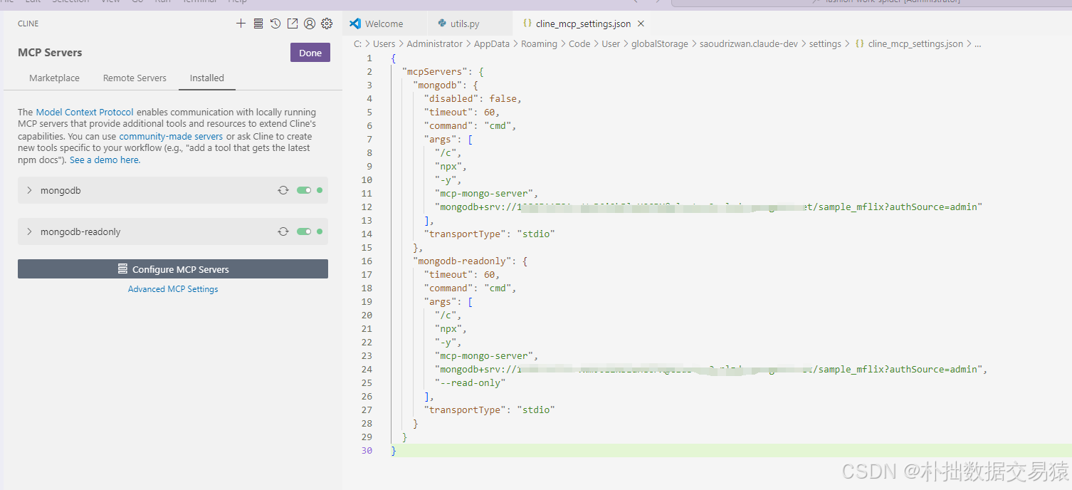Image resolution: width=1072 pixels, height=490 pixels.
Task: Click the "mcpServers" key on line 2
Action: (433, 71)
